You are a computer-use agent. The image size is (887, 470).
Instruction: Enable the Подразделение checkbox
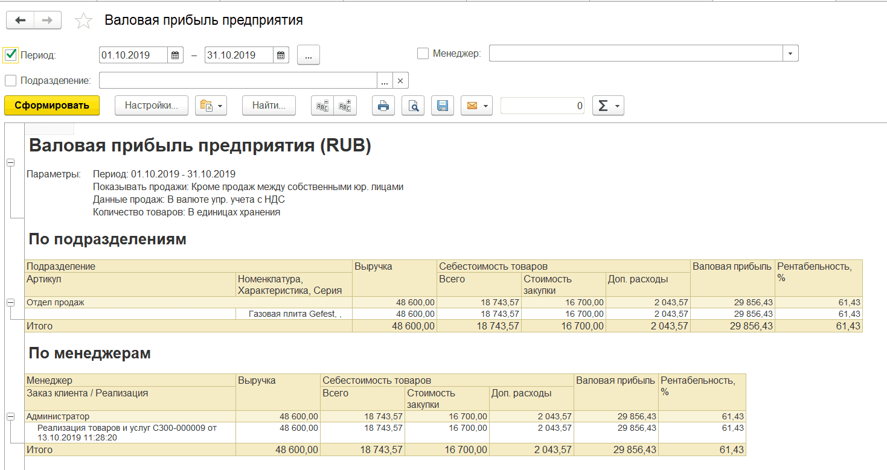pyautogui.click(x=10, y=80)
